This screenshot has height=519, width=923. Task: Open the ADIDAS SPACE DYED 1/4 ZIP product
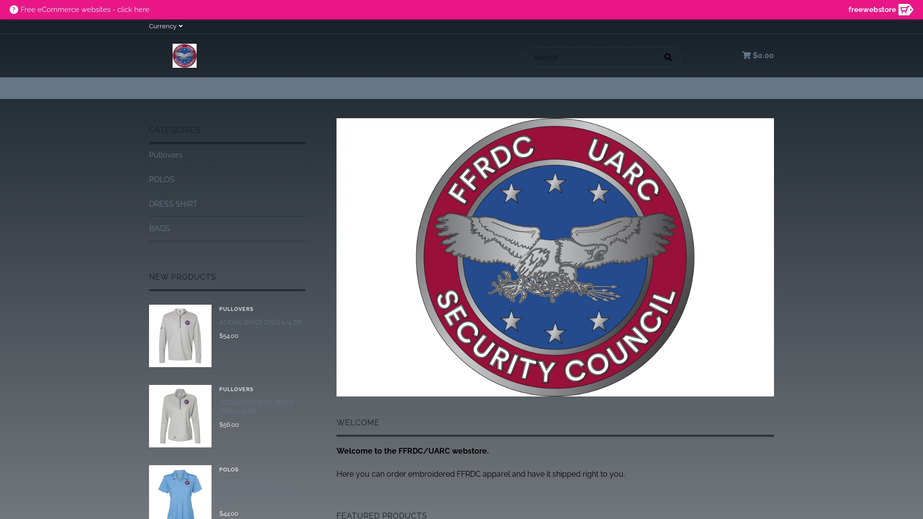260,322
